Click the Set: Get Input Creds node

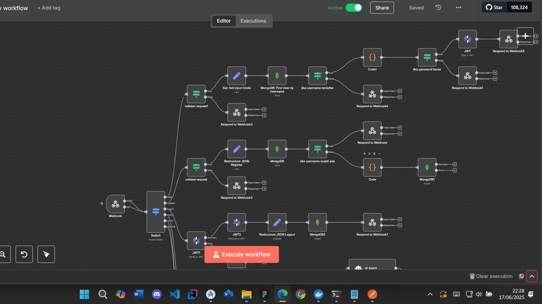236,76
